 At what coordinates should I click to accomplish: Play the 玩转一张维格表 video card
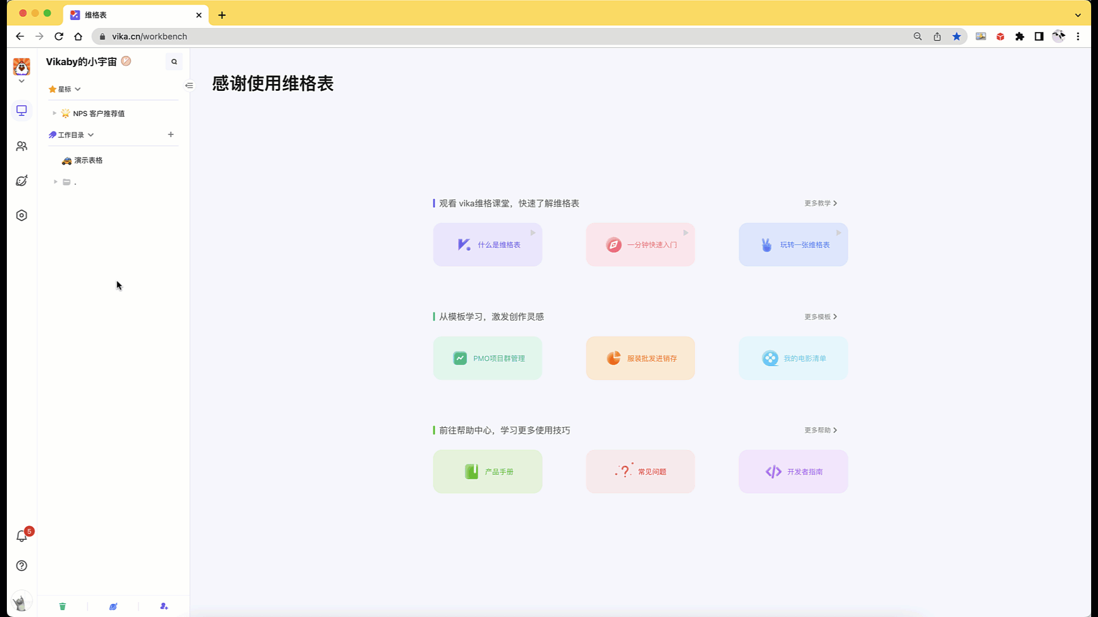click(793, 245)
